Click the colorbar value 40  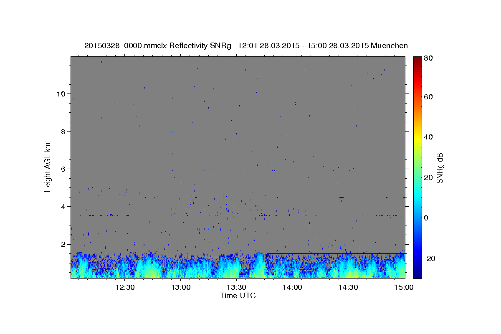pos(429,137)
